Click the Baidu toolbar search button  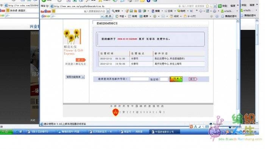coord(116,11)
